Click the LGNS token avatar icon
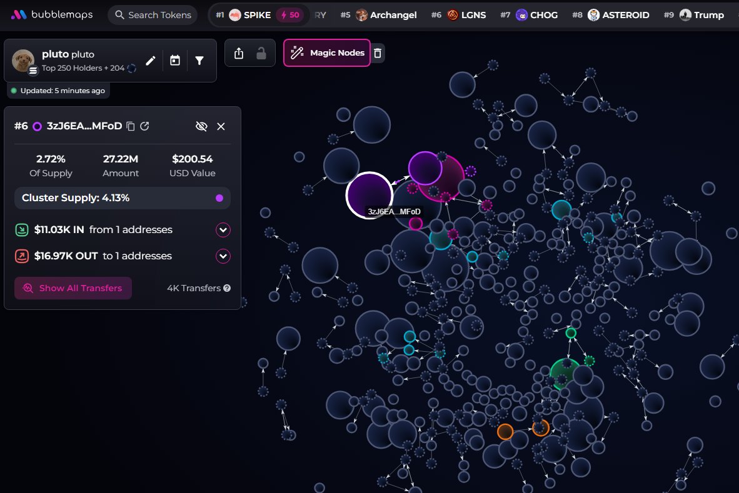This screenshot has height=493, width=739. (453, 15)
